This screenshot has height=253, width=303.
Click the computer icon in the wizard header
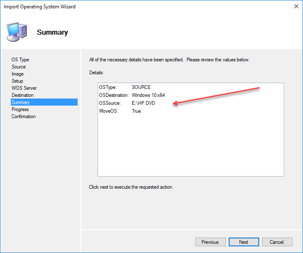click(17, 31)
